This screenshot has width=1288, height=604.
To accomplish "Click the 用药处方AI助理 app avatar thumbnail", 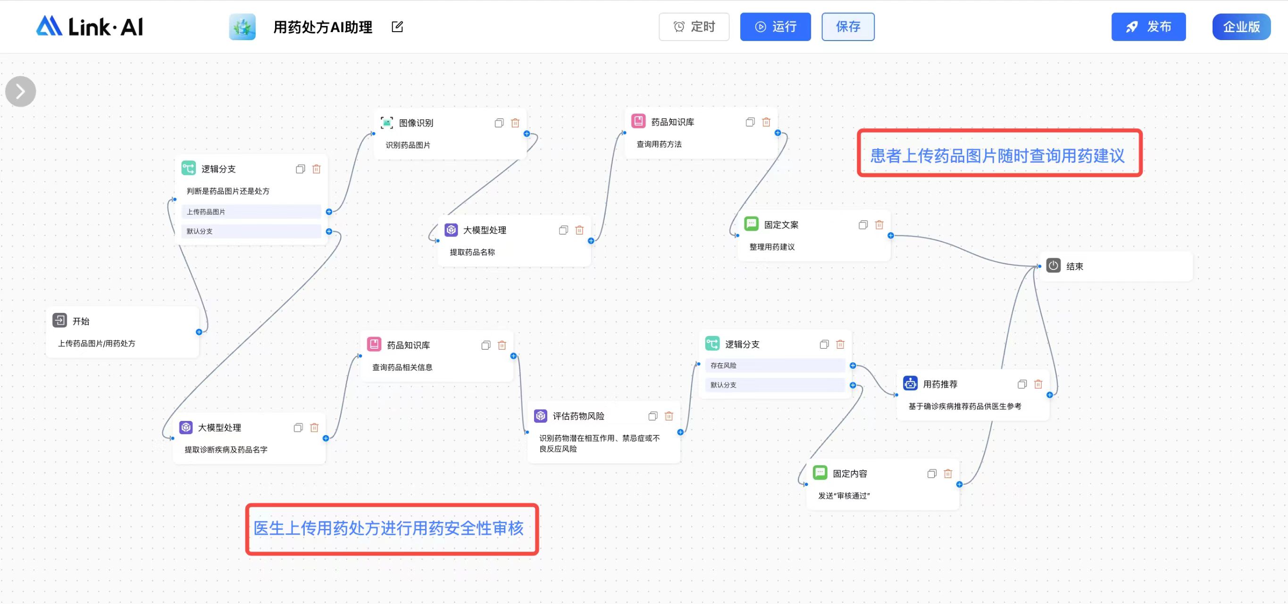I will pos(243,26).
